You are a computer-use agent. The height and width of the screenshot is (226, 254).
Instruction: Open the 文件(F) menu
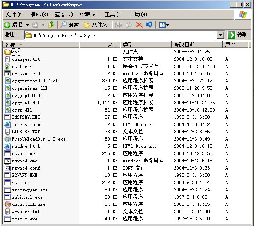(x=15, y=15)
